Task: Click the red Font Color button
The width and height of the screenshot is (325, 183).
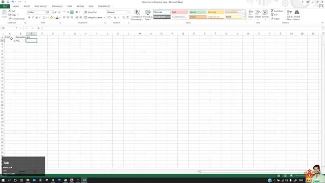Action: [x=57, y=18]
